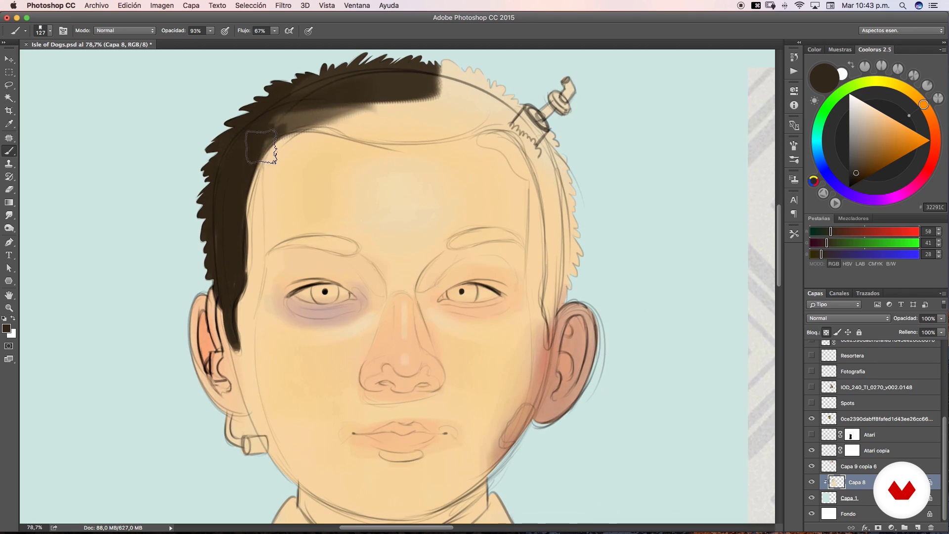Switch to the Trazados tab

click(x=868, y=293)
